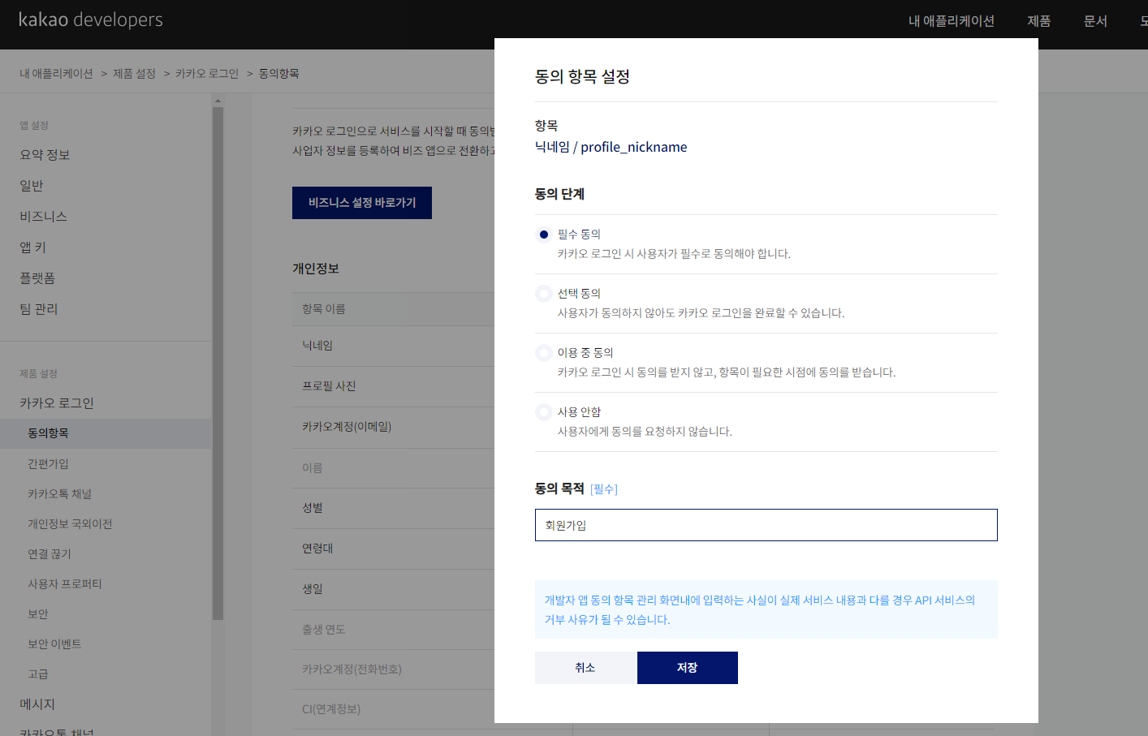
Task: Go to 카카오 로그인 breadcrumb
Action: (x=207, y=74)
